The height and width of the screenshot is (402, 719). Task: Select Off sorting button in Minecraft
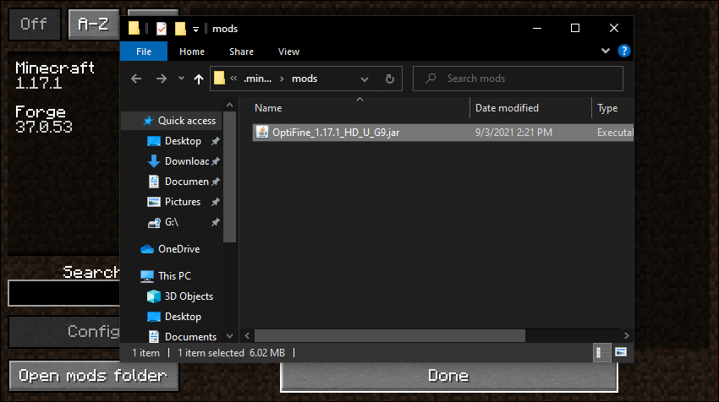pos(34,24)
